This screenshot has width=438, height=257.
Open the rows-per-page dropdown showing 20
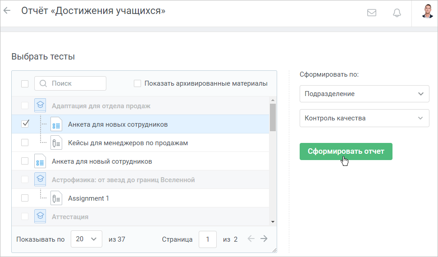point(87,239)
